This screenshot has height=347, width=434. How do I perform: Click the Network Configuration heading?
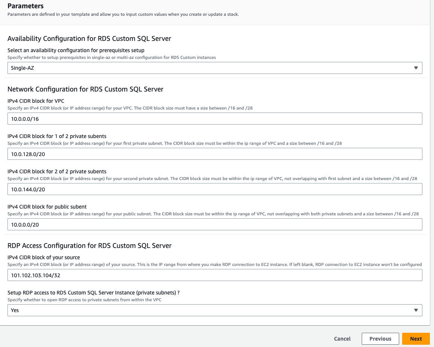click(x=85, y=89)
